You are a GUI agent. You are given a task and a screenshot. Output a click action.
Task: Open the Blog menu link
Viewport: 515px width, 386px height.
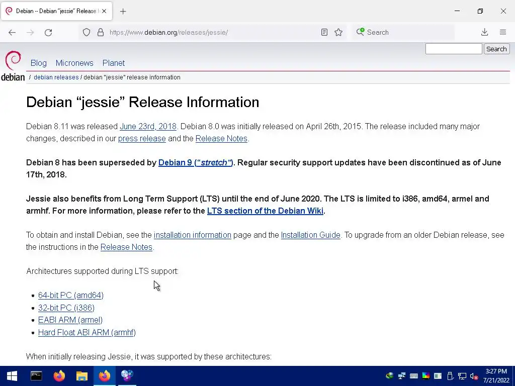click(38, 63)
